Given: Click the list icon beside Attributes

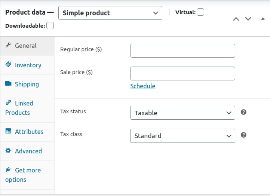Looking at the screenshot, I should click(8, 131).
